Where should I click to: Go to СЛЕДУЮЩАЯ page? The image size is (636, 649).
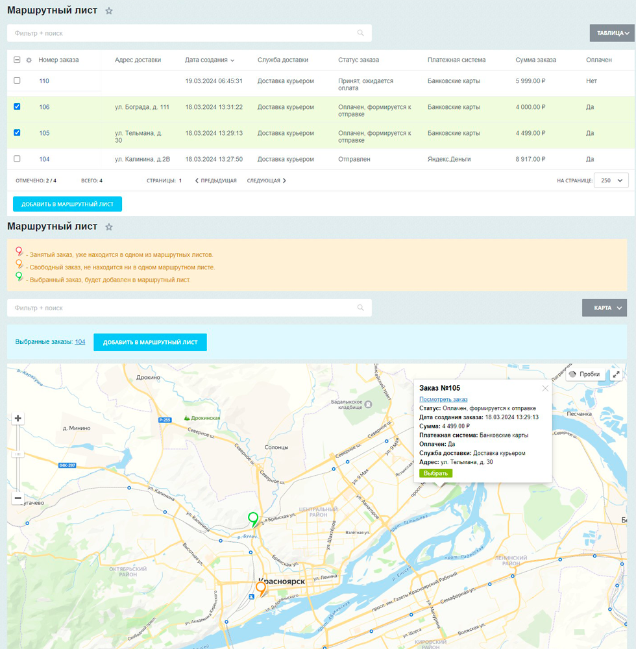267,180
